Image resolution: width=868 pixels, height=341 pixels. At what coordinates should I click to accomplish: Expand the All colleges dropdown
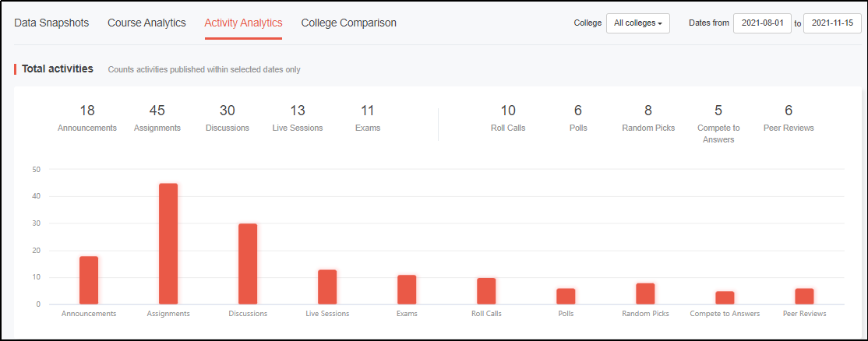tap(637, 23)
